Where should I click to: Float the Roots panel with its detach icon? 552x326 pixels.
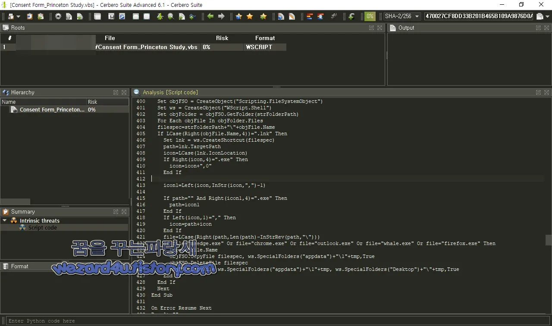coord(372,28)
